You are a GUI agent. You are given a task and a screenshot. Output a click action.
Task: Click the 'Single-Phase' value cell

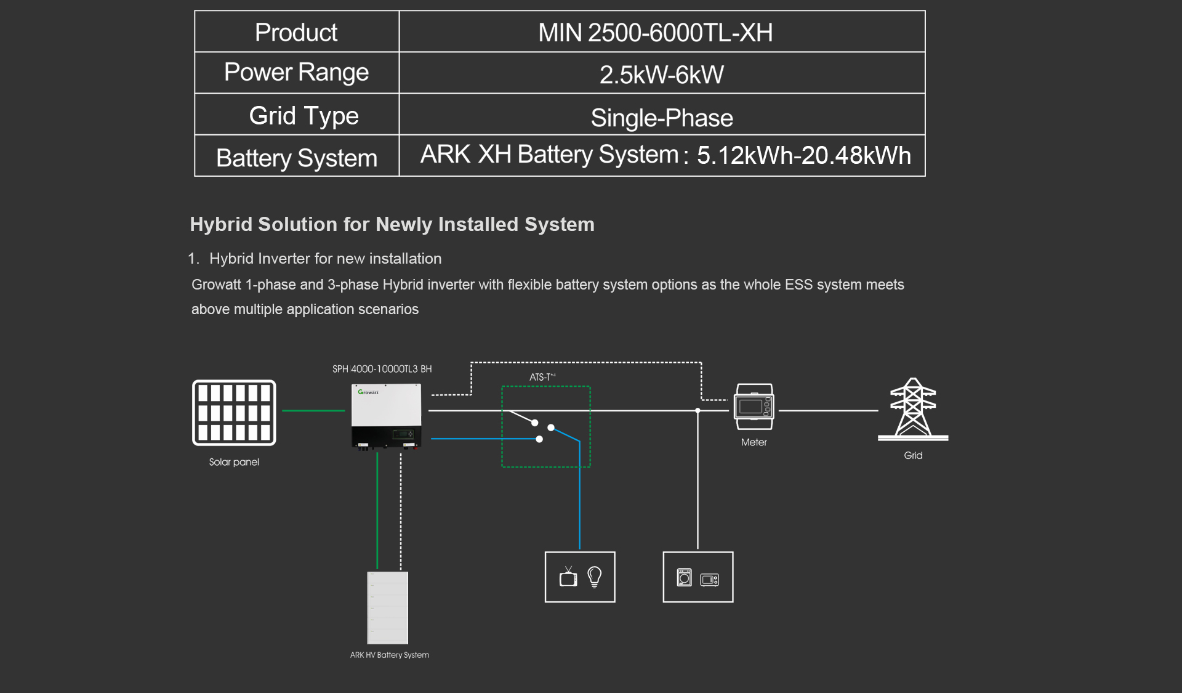(x=662, y=114)
